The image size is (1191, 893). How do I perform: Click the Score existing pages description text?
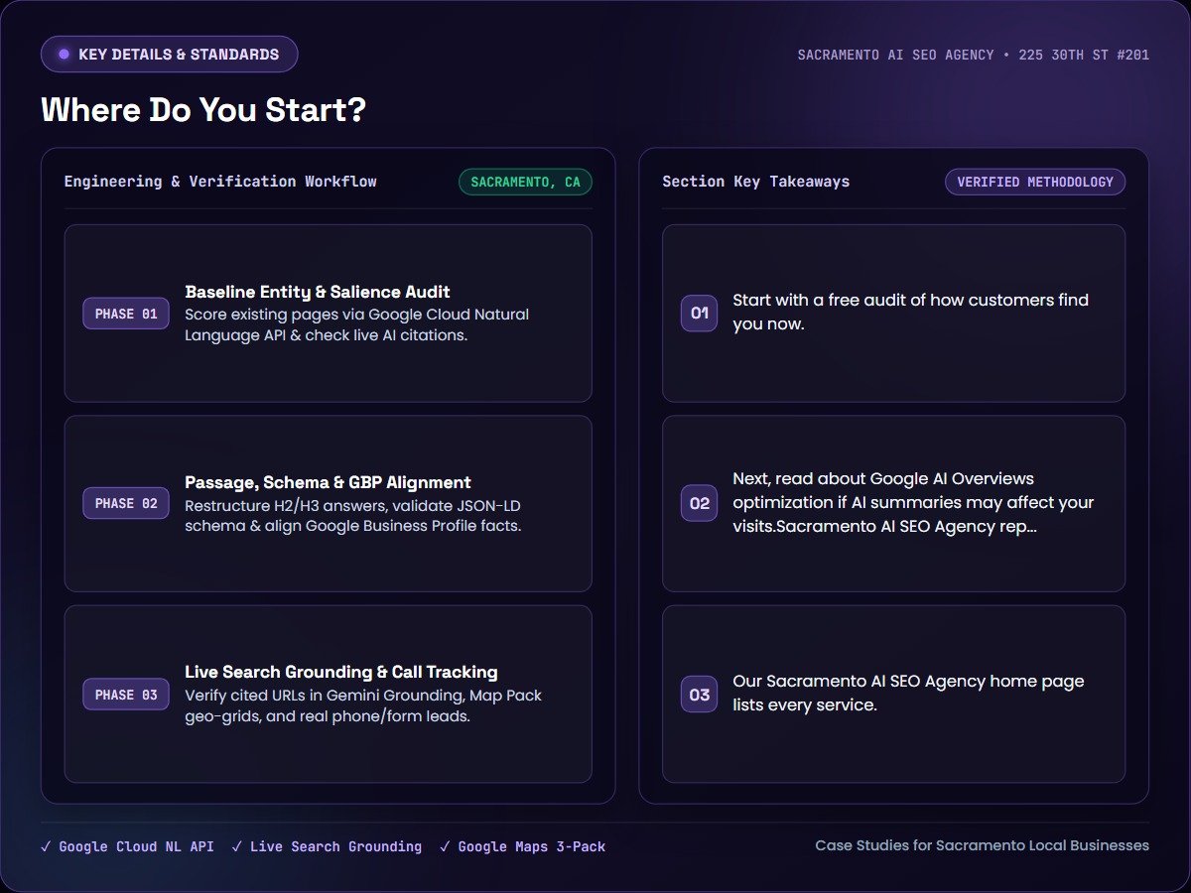[357, 324]
